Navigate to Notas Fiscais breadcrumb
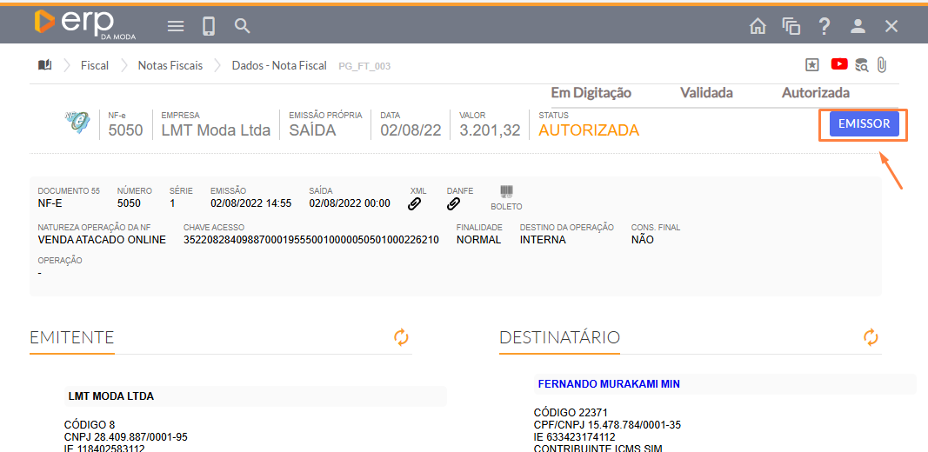 (x=170, y=65)
